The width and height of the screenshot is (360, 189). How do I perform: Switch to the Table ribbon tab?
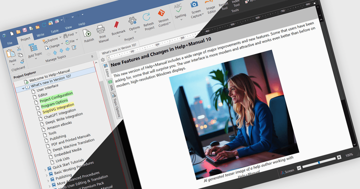click(55, 31)
